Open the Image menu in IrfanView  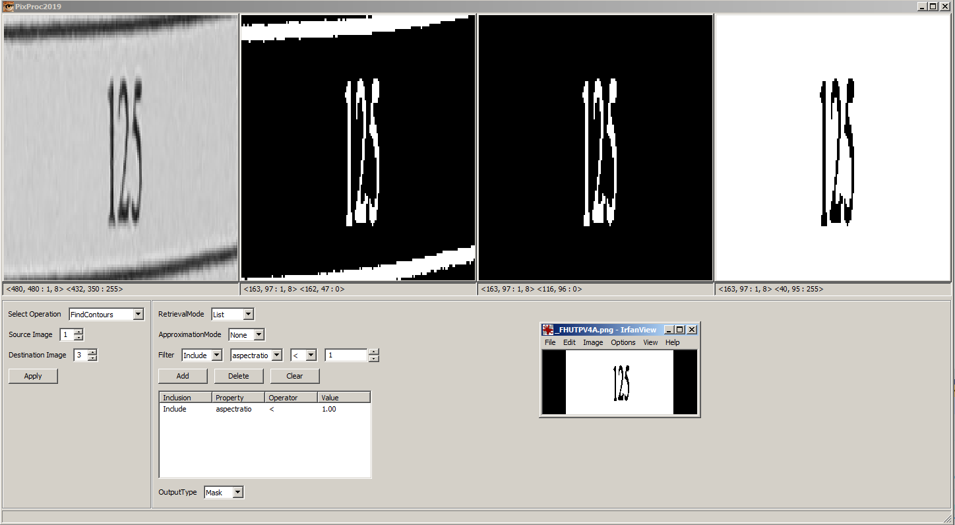[x=593, y=342]
